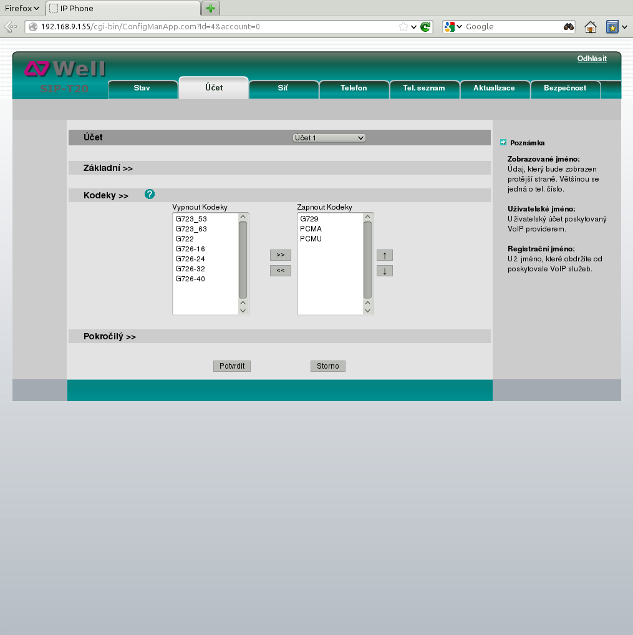Click the bookmark star in address bar

pyautogui.click(x=403, y=27)
